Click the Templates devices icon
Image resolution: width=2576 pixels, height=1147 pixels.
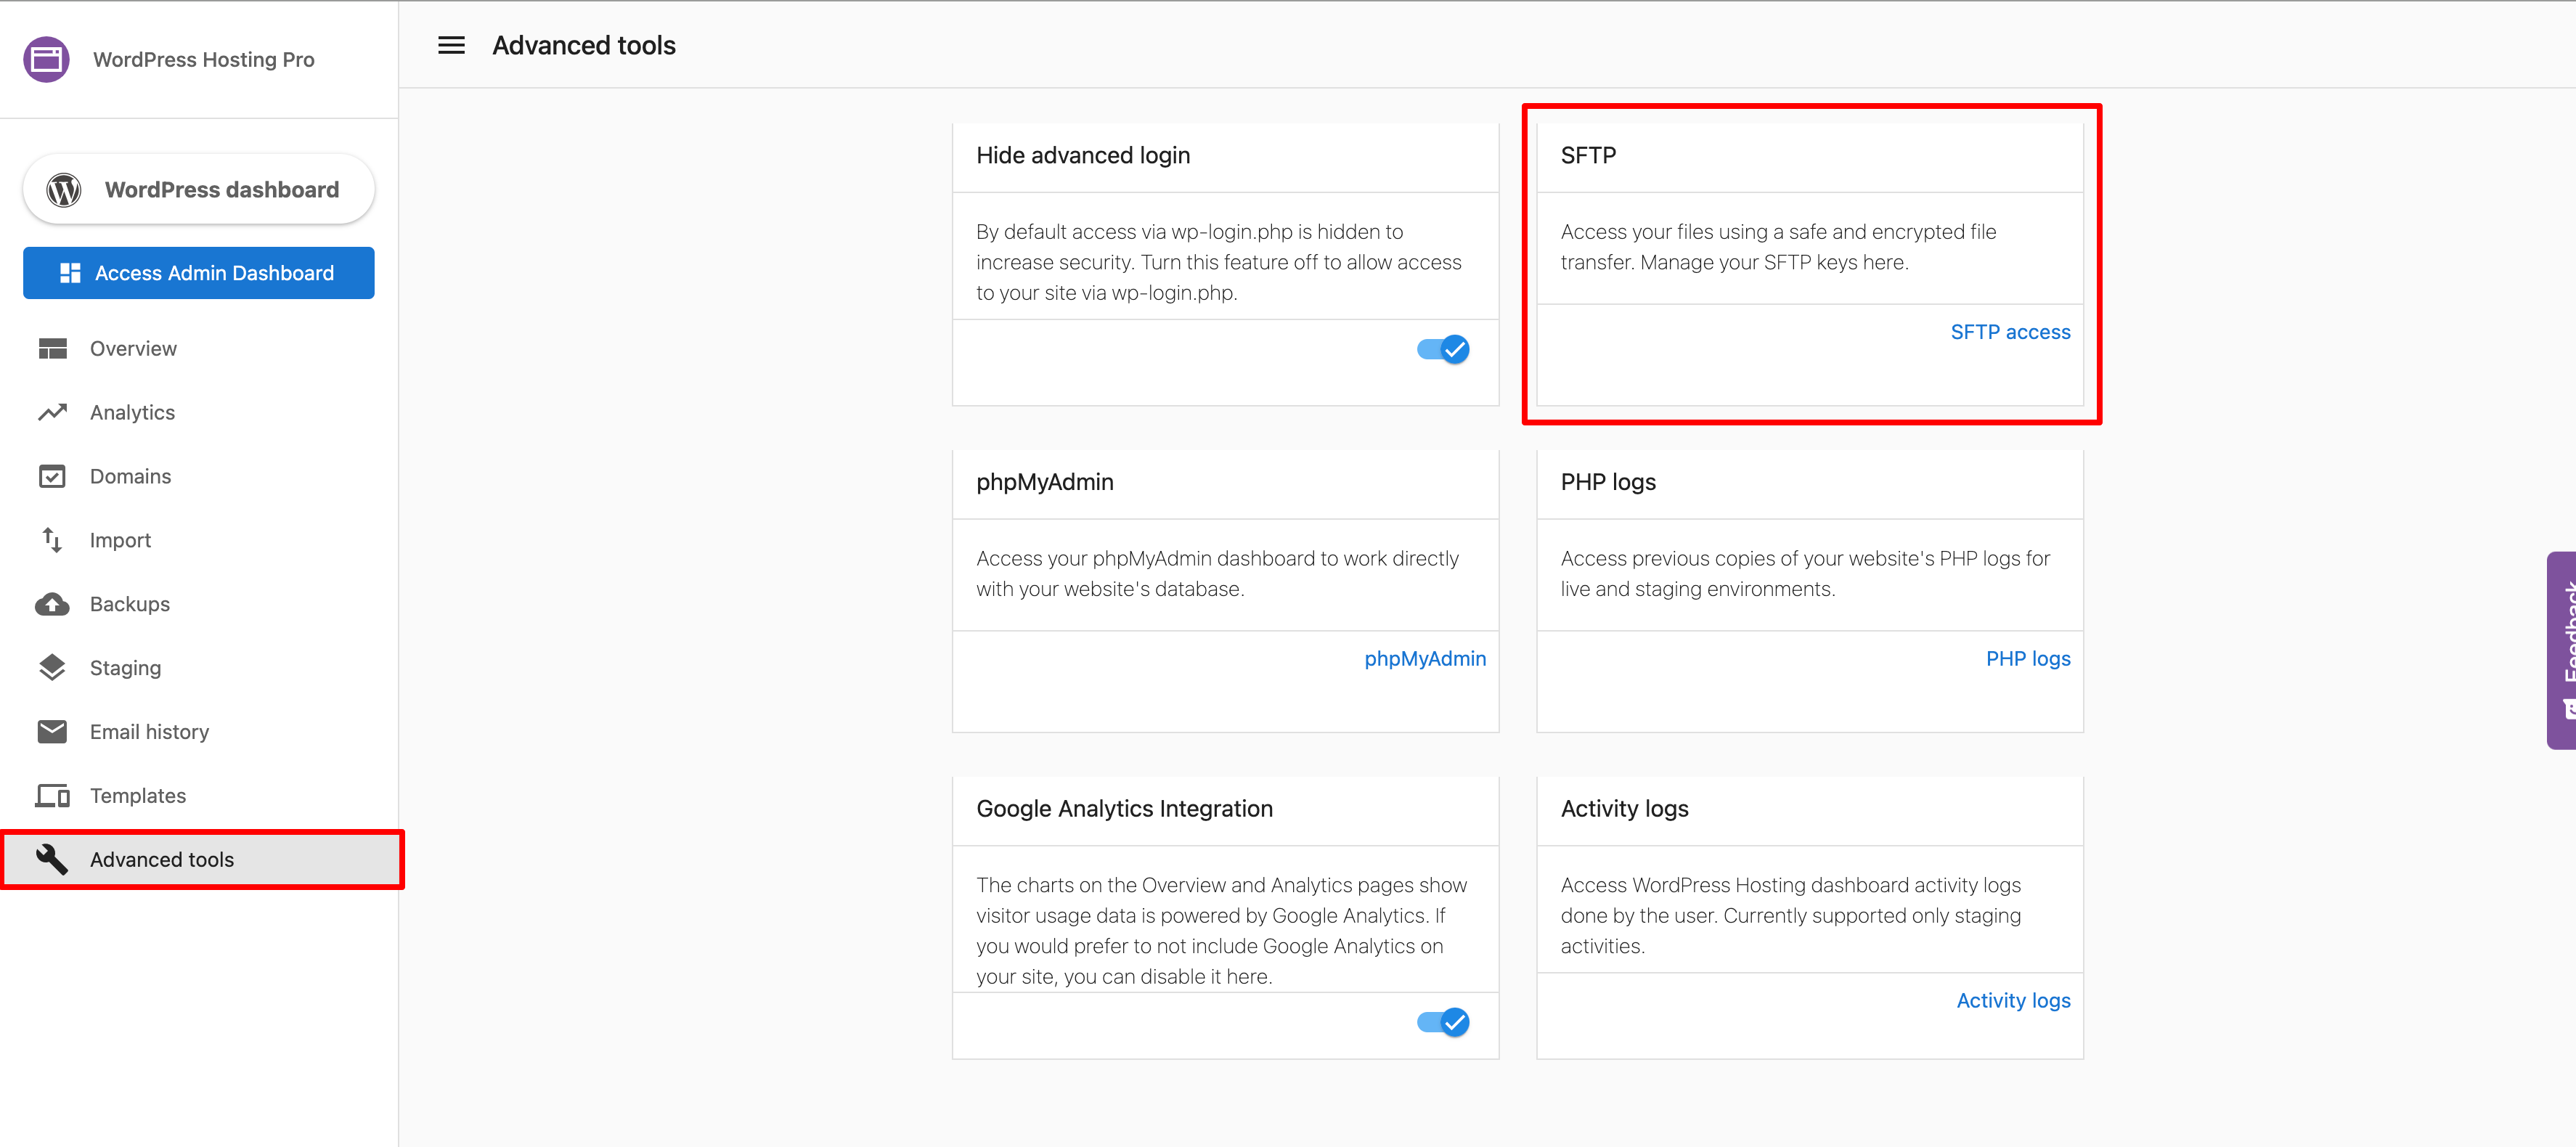[52, 795]
